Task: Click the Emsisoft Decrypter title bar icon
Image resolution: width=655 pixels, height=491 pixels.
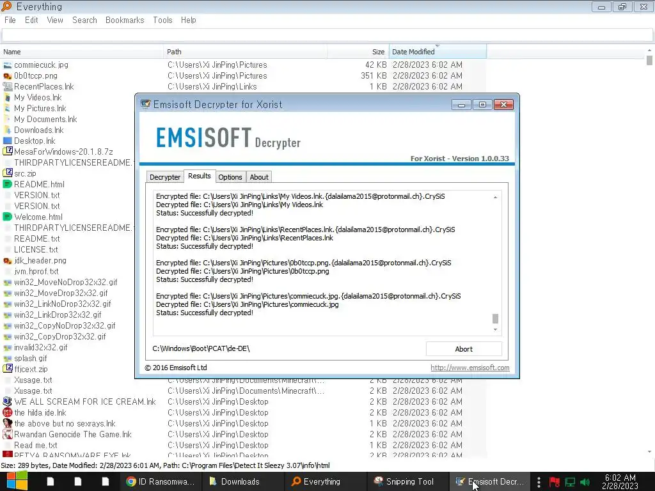Action: pyautogui.click(x=145, y=104)
